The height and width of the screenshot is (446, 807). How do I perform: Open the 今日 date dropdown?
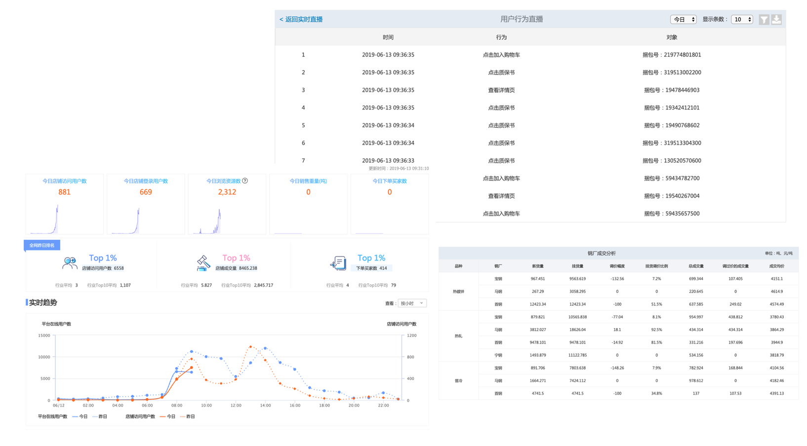(683, 19)
